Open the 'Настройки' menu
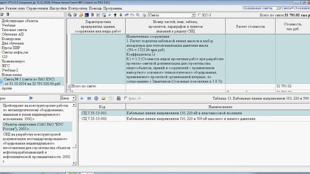 coord(58,8)
